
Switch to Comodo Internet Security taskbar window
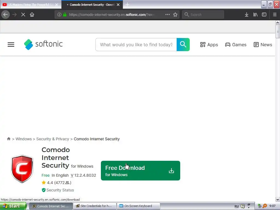pyautogui.click(x=51, y=206)
